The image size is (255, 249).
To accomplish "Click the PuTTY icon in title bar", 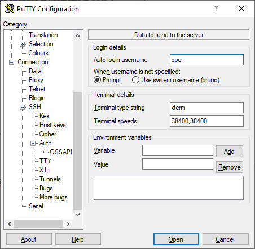I will [x=10, y=8].
